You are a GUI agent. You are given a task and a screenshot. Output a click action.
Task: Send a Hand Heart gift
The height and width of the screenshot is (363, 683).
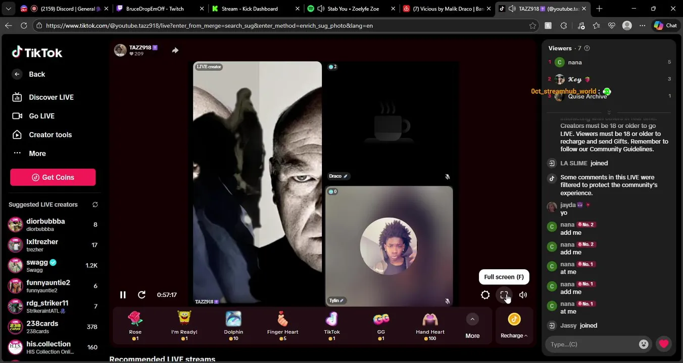430,326
